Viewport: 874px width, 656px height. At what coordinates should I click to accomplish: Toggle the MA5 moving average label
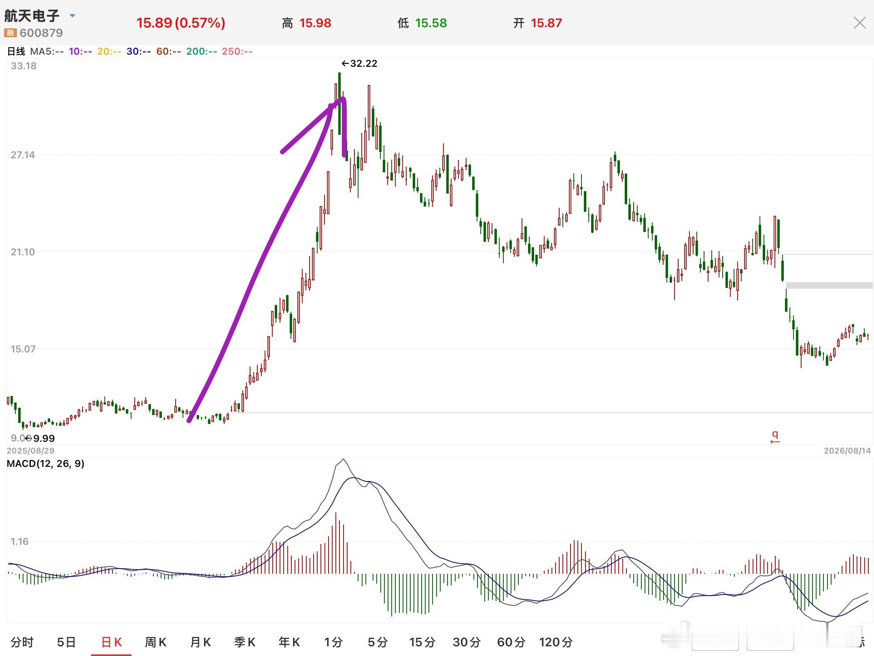pos(47,51)
